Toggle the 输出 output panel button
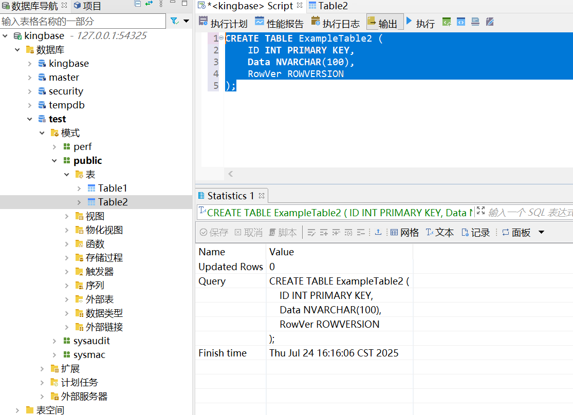The image size is (573, 415). [382, 23]
